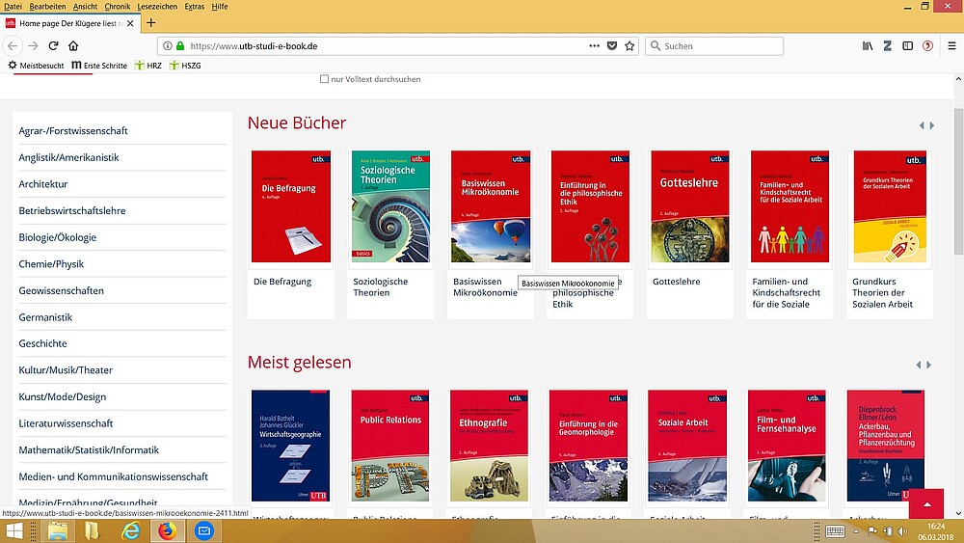964x543 pixels.
Task: Open the Soziologische Theorien book cover
Action: point(390,206)
